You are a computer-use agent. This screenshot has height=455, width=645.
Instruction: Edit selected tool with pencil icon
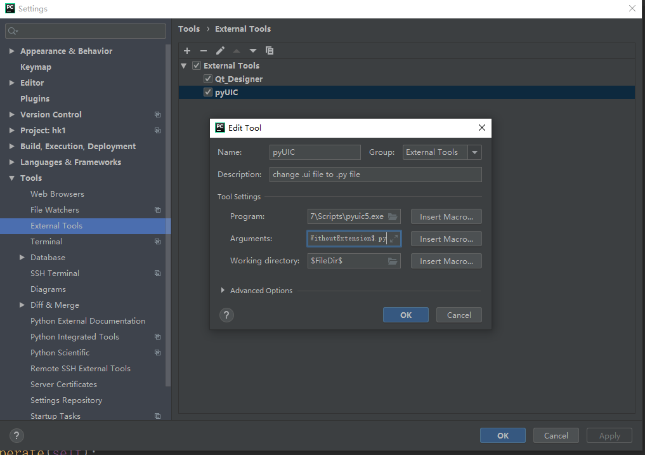point(220,51)
